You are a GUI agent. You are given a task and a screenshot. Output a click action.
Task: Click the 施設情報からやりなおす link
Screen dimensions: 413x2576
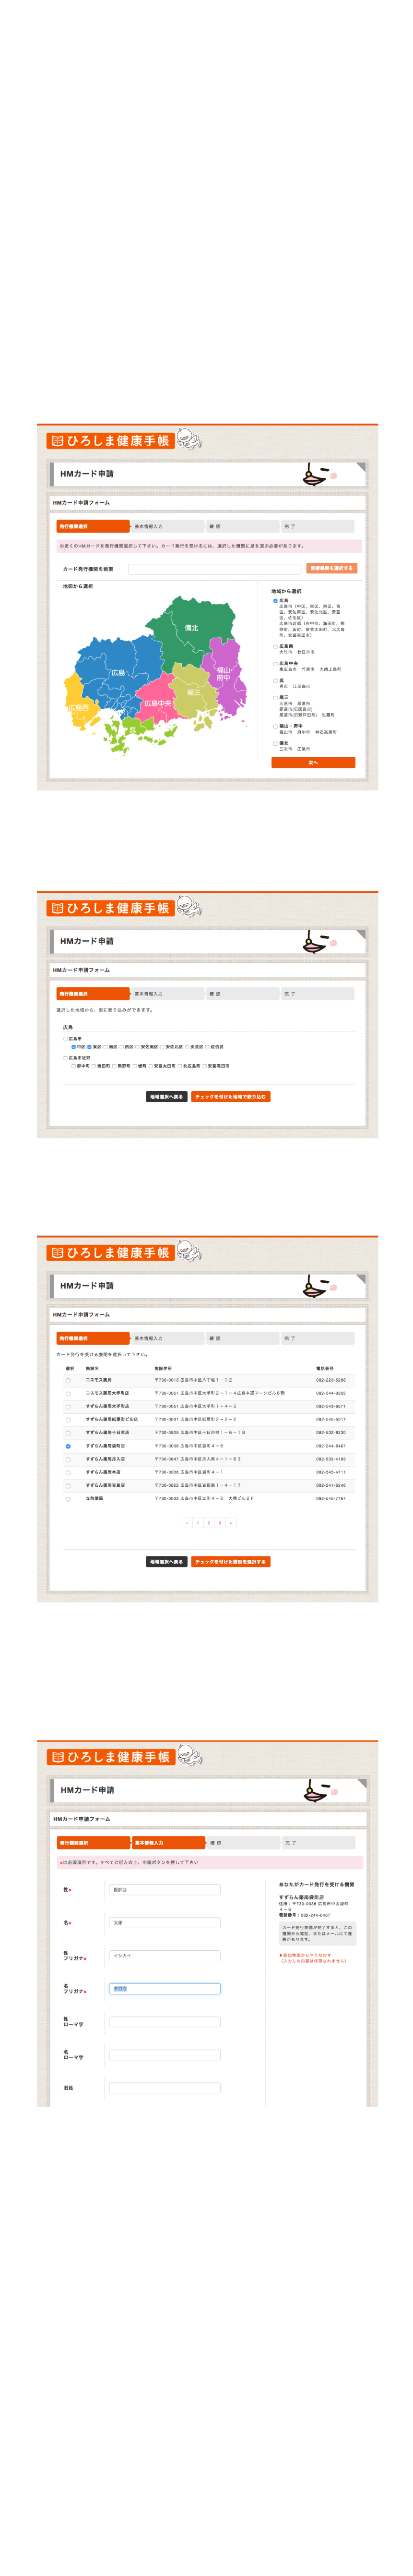tap(306, 1955)
